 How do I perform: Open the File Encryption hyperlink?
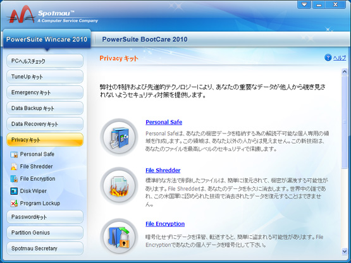165,224
